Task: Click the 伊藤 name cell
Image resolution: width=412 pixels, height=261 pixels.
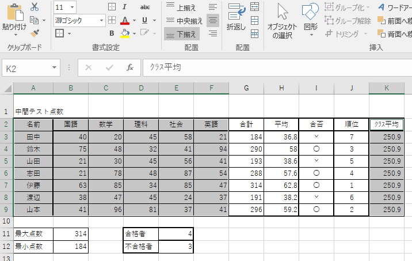Action: click(33, 185)
